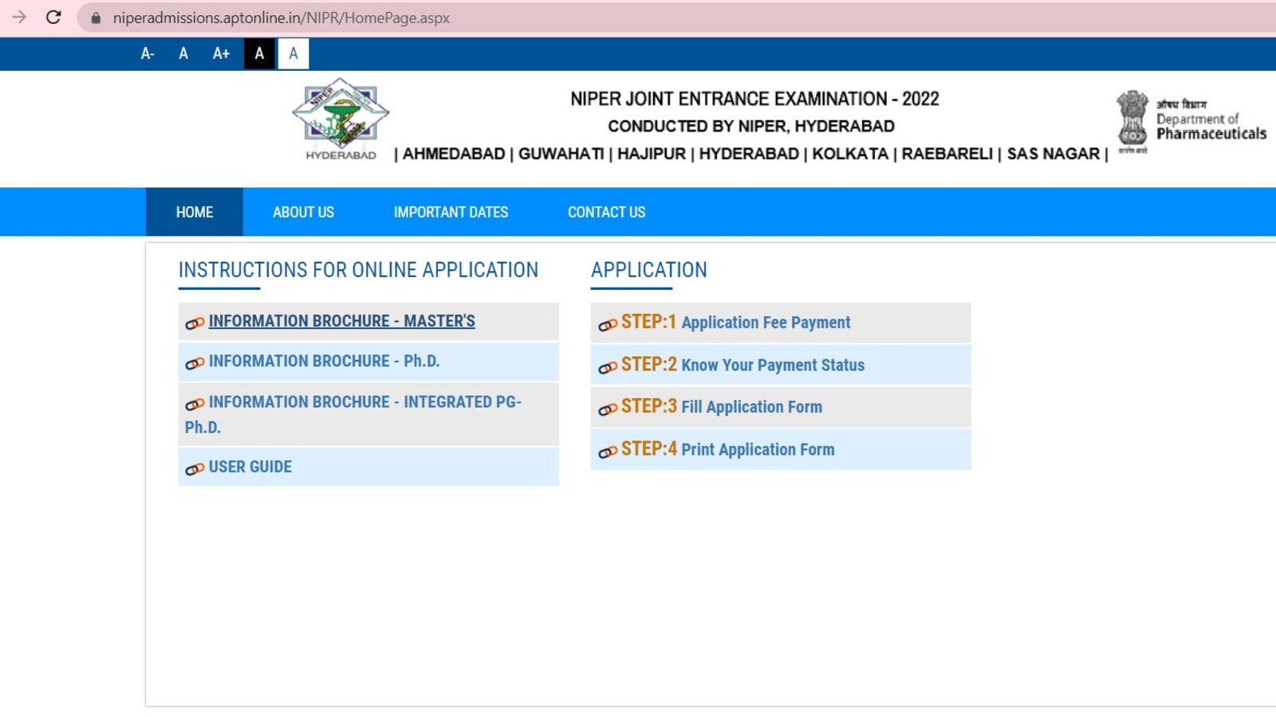Click the link icon beside STEP:4 Print Application Form
1276x717 pixels.
[x=607, y=450]
